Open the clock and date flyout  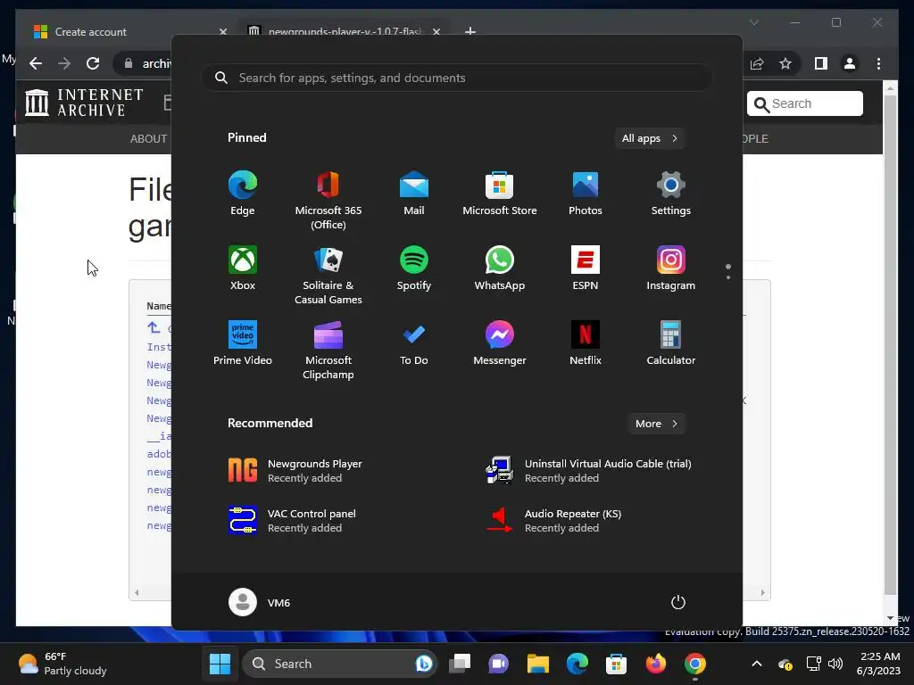(x=880, y=664)
